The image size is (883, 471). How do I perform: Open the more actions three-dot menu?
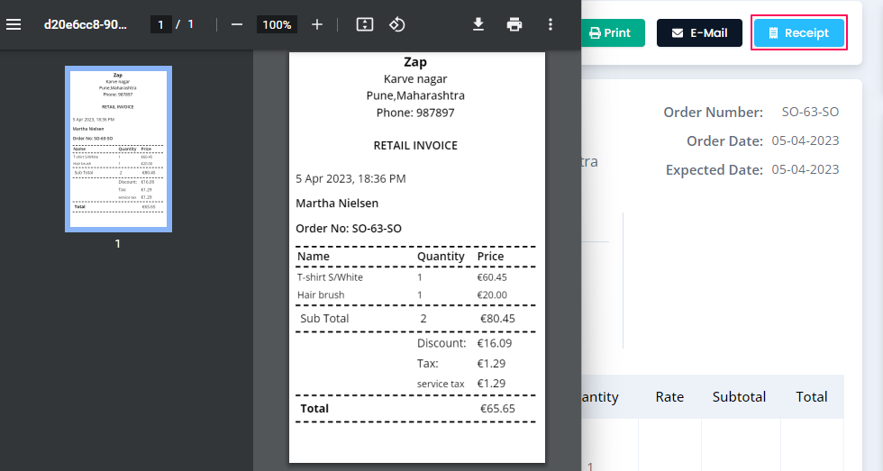pos(551,24)
